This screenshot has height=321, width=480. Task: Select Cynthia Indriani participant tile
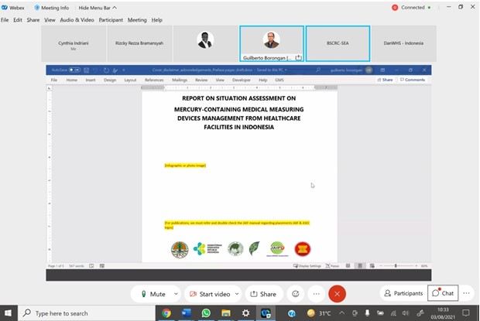point(74,43)
